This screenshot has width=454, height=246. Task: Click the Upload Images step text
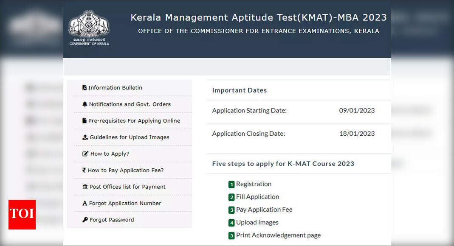click(257, 222)
